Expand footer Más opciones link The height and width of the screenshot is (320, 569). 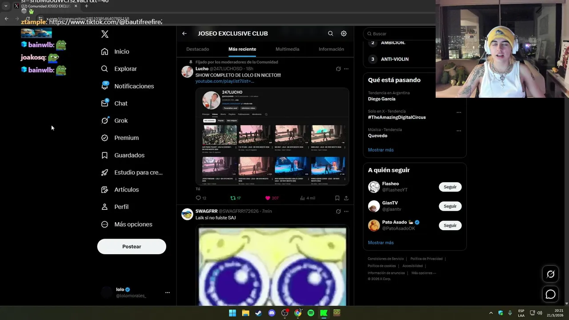click(424, 273)
